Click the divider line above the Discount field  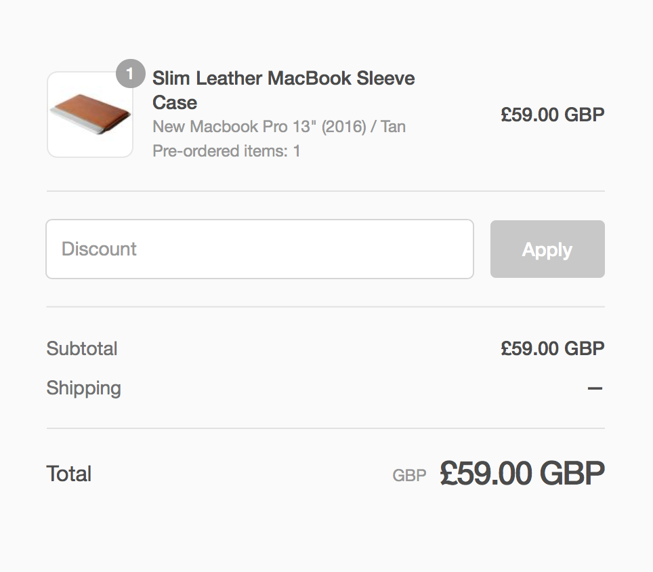[325, 191]
